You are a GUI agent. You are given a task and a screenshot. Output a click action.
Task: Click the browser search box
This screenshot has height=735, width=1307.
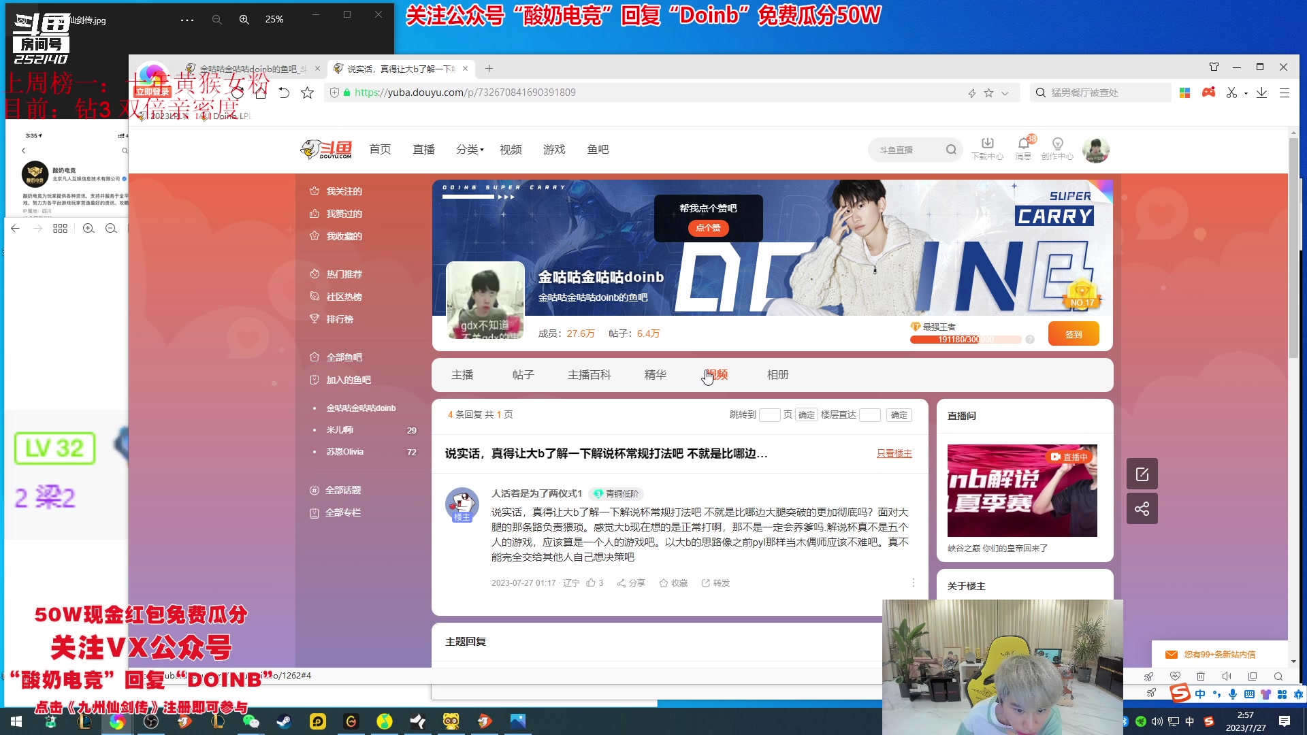click(x=1101, y=93)
